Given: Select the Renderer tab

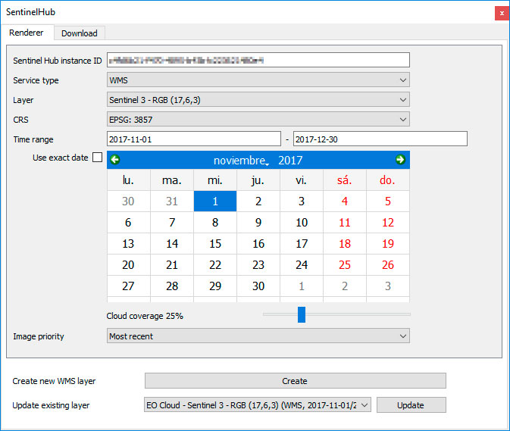Looking at the screenshot, I should point(27,33).
